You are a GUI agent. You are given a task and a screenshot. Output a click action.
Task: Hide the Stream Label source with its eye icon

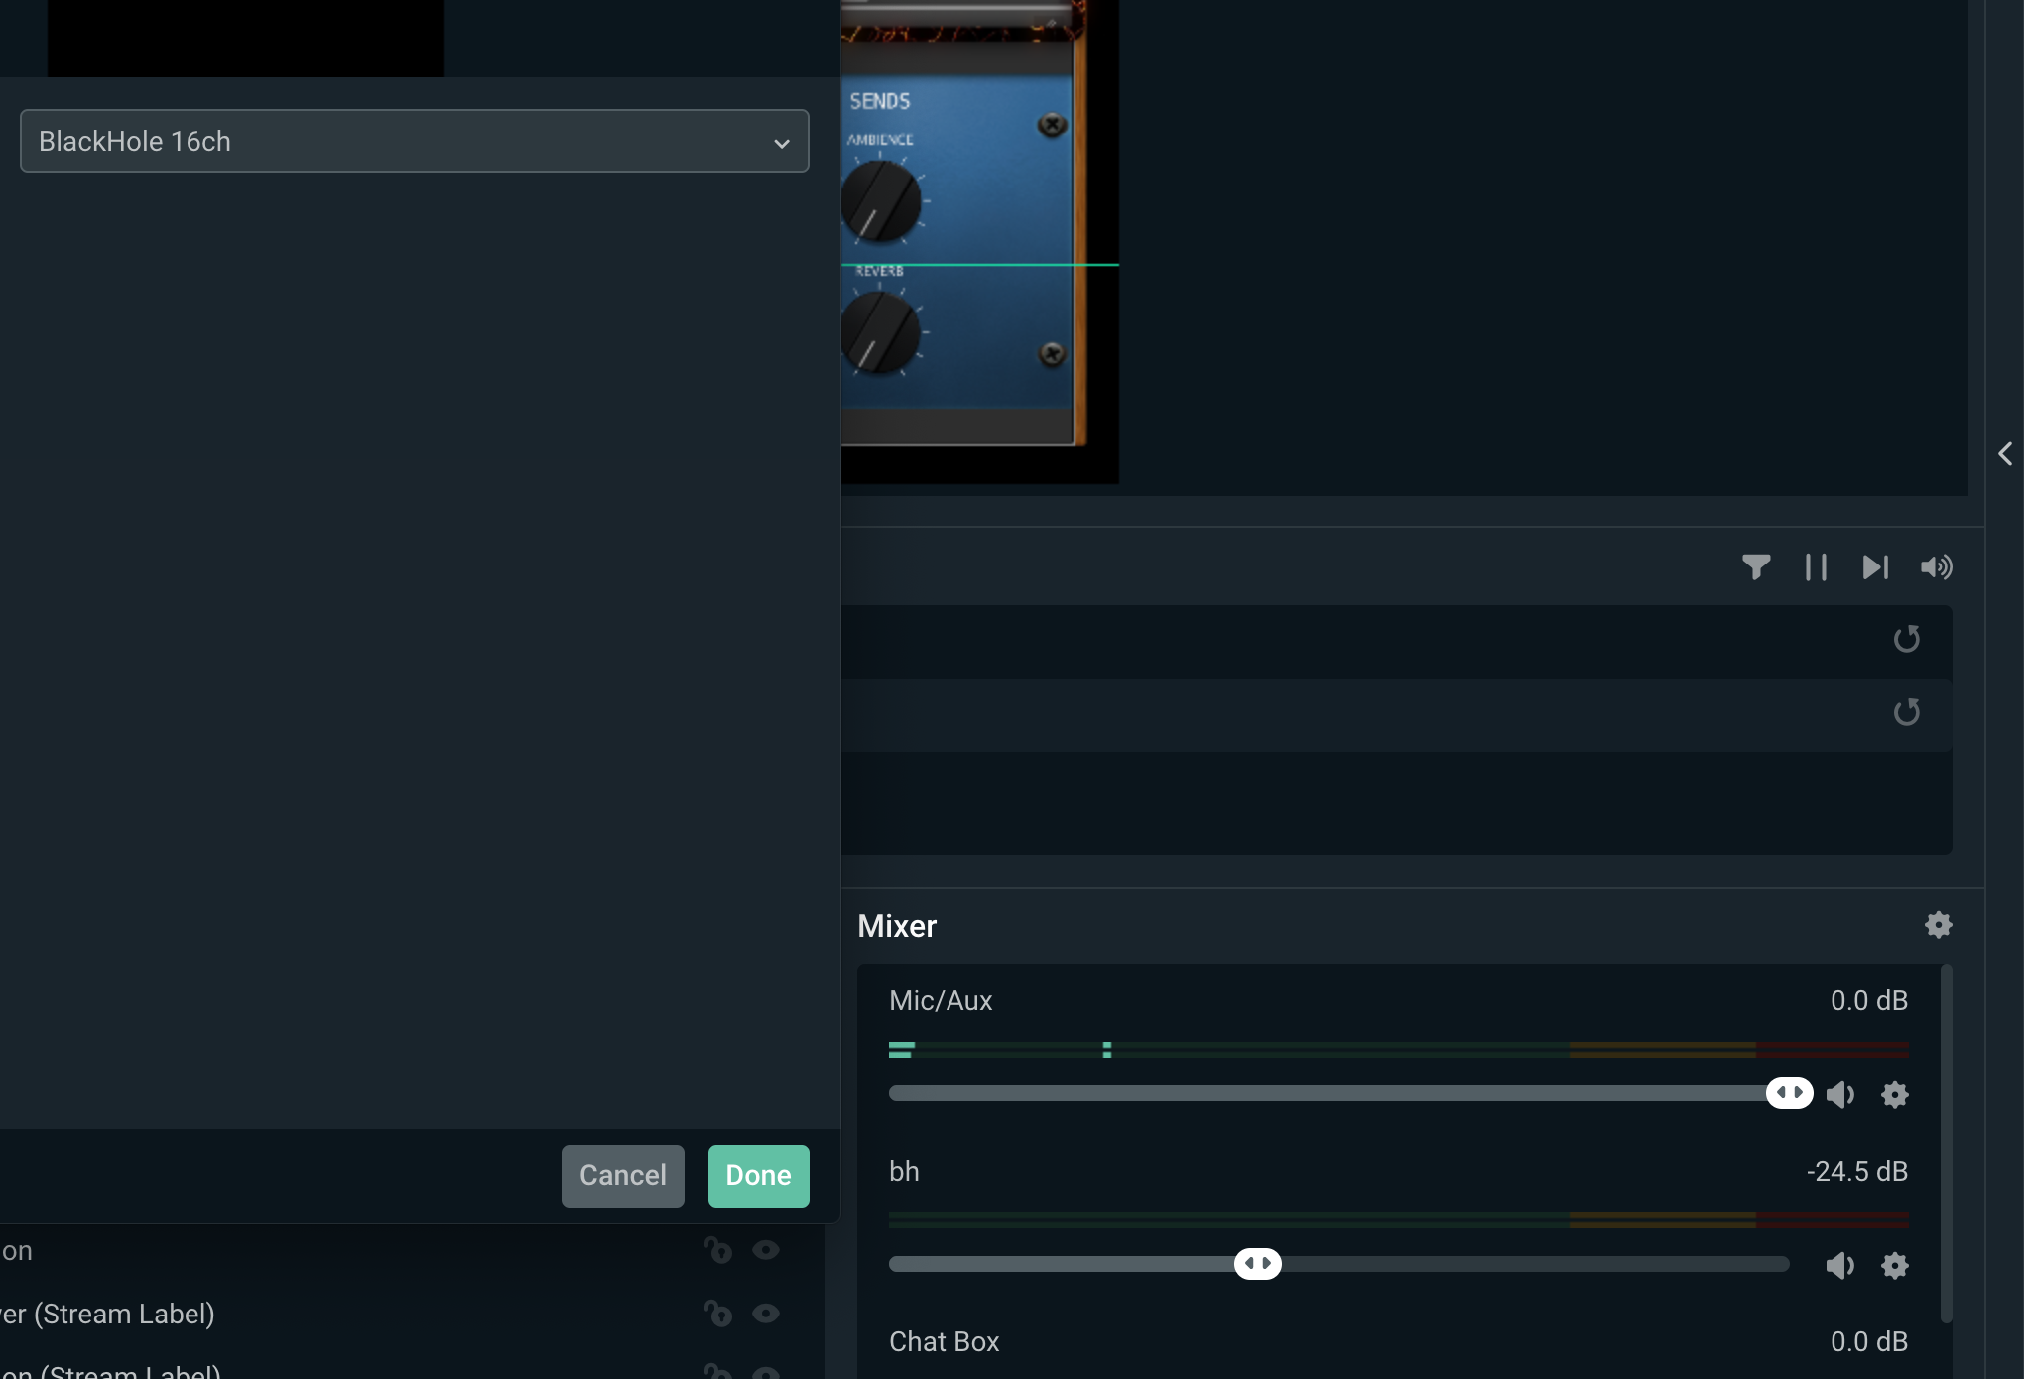(765, 1314)
